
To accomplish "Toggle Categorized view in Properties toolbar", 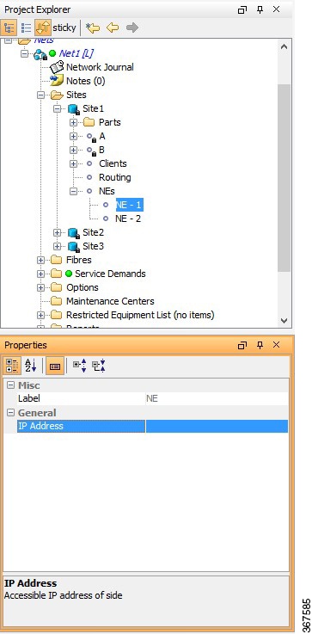I will (12, 366).
